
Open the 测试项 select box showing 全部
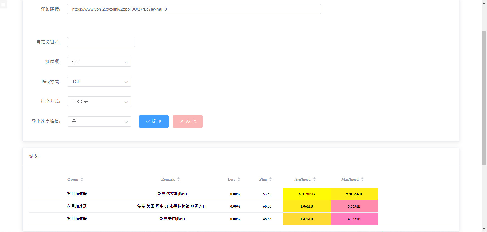99,62
